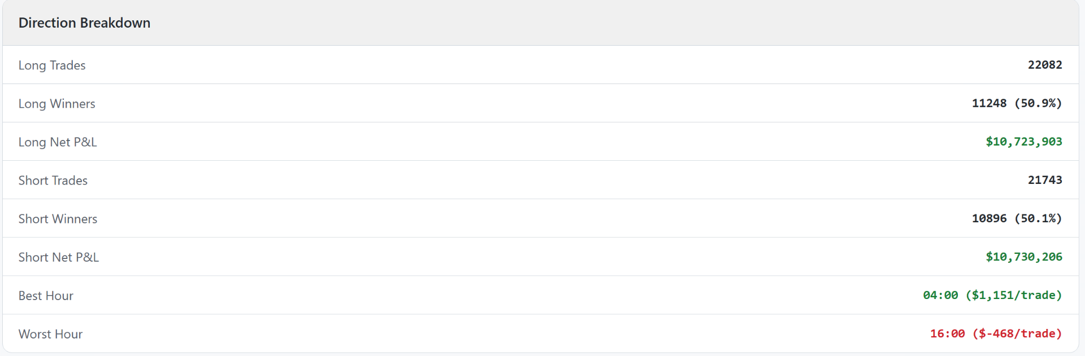Viewport: 1085px width, 356px height.
Task: Click the $10,730,206 short net value
Action: point(1023,257)
